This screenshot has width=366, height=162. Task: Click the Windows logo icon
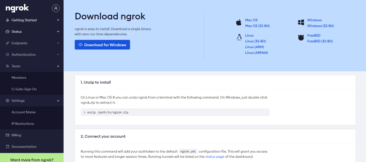tap(301, 22)
